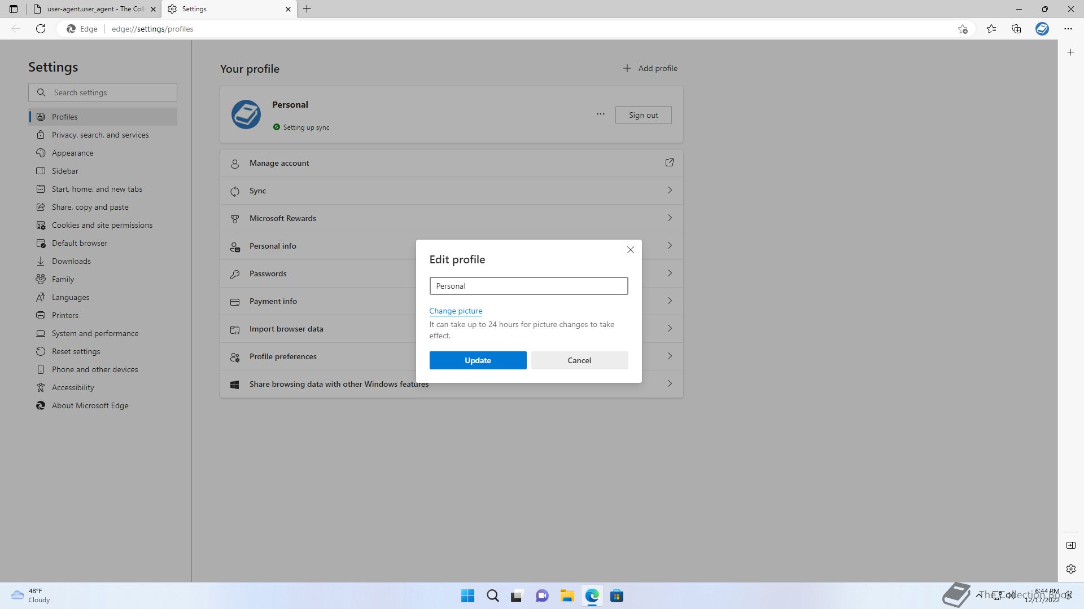
Task: Click add-to-favorites star in address bar
Action: point(963,29)
